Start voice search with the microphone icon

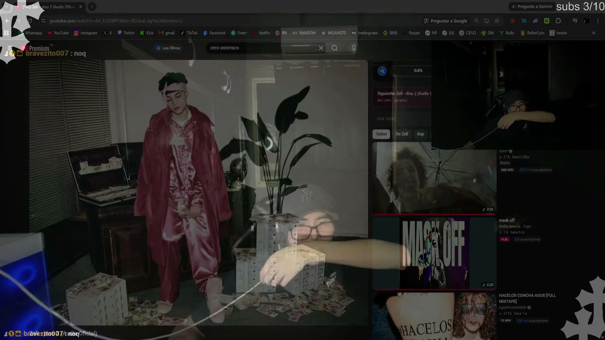point(354,48)
